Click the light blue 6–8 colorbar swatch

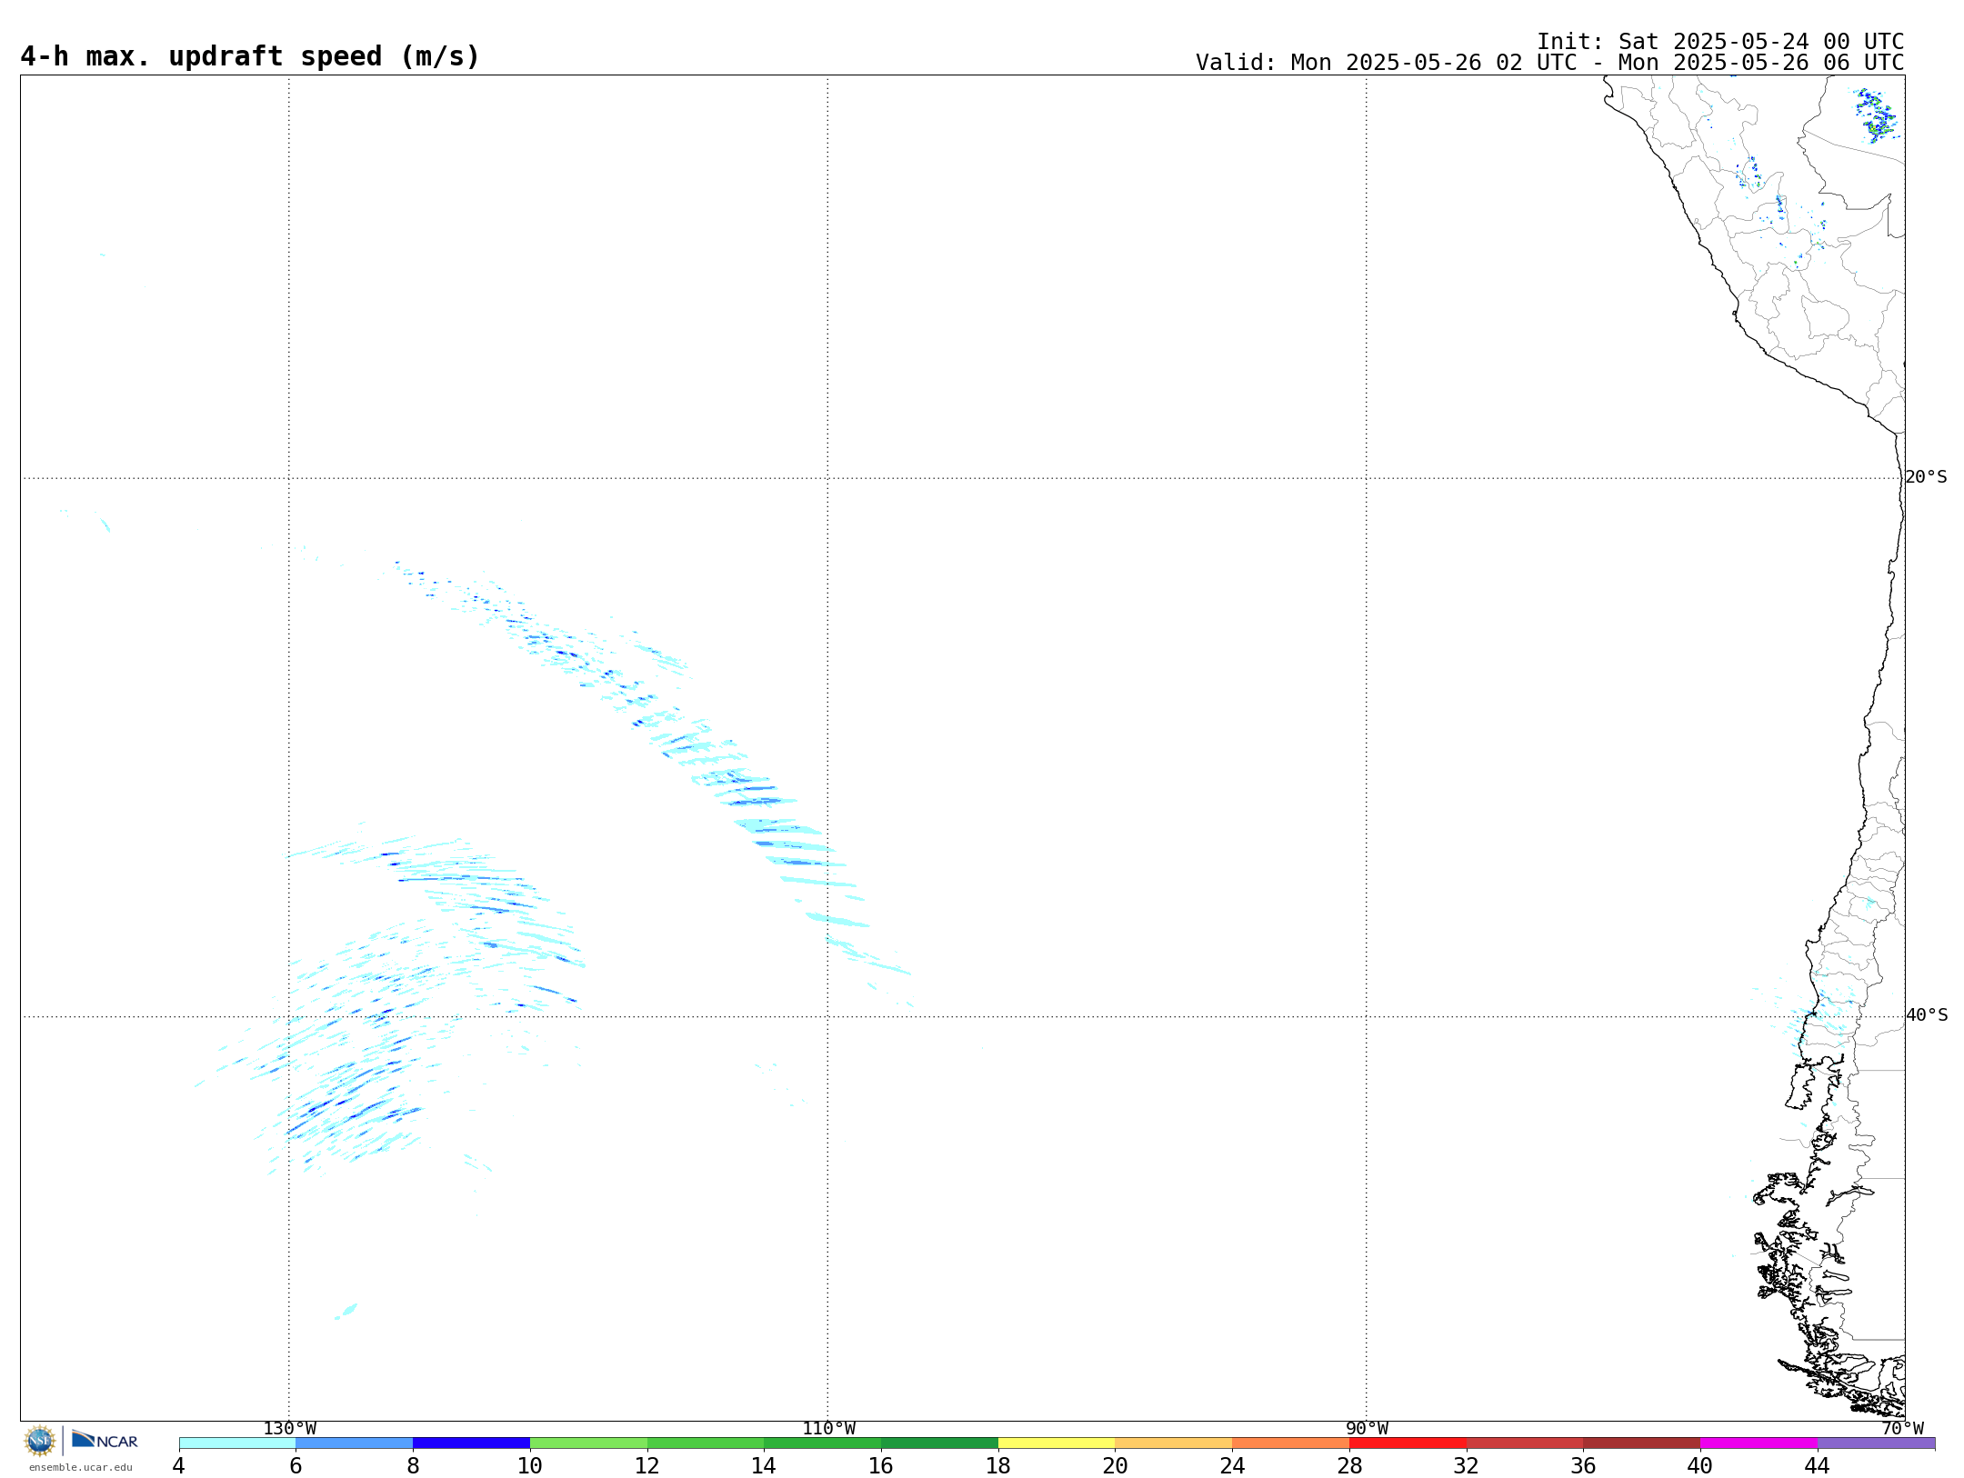pos(355,1443)
